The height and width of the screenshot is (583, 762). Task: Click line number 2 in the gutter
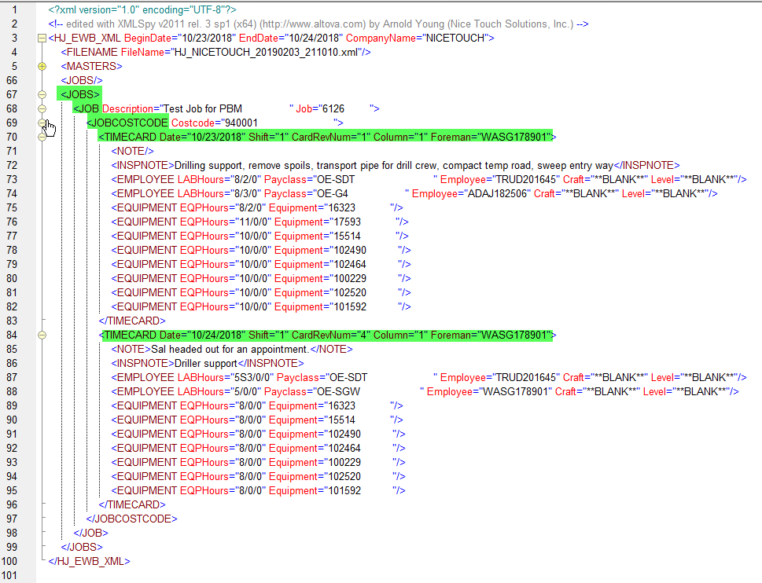(x=14, y=24)
